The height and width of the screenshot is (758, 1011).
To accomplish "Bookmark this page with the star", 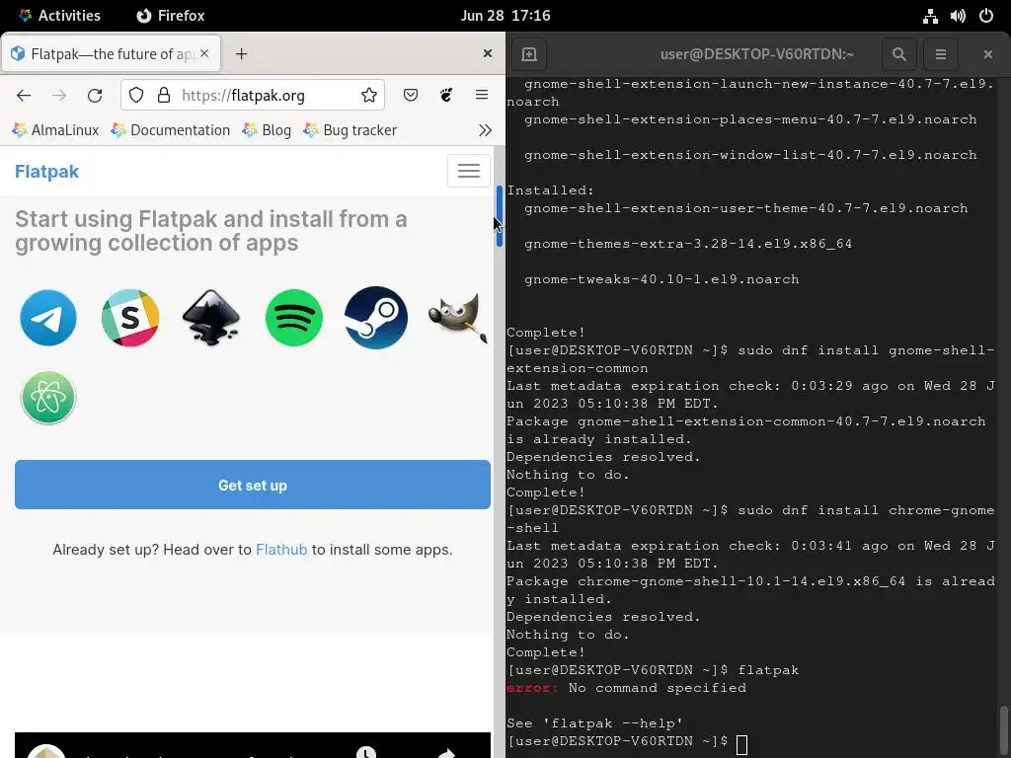I will [369, 96].
